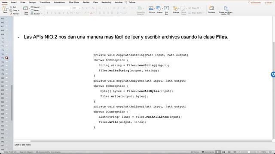The image size is (275, 154).
Task: Open the Paste options dropdown arrow
Action: (x=8, y=9)
